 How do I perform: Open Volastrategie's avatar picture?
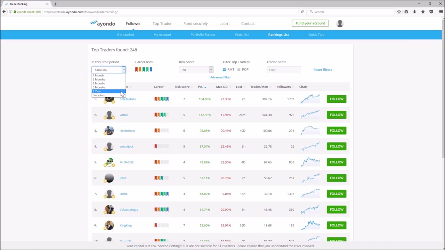pyautogui.click(x=109, y=209)
